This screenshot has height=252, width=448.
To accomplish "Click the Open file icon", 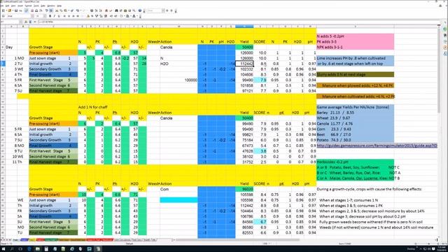I will [10, 10].
